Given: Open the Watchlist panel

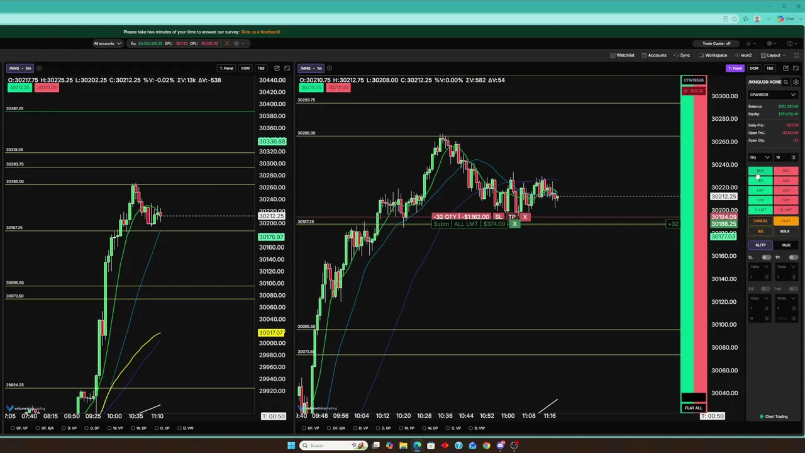Looking at the screenshot, I should tap(623, 55).
